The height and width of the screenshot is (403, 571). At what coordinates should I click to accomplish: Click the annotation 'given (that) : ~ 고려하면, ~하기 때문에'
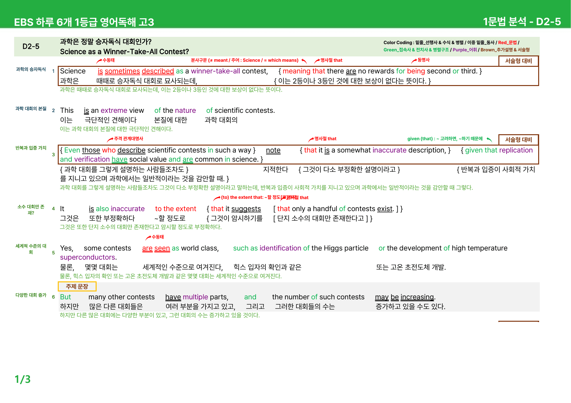coord(445,139)
